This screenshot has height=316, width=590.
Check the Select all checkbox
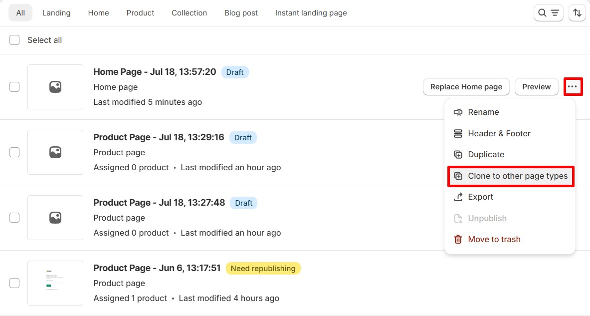pyautogui.click(x=14, y=40)
